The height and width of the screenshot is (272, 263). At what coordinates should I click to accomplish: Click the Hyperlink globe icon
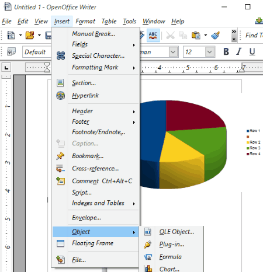coord(61,96)
